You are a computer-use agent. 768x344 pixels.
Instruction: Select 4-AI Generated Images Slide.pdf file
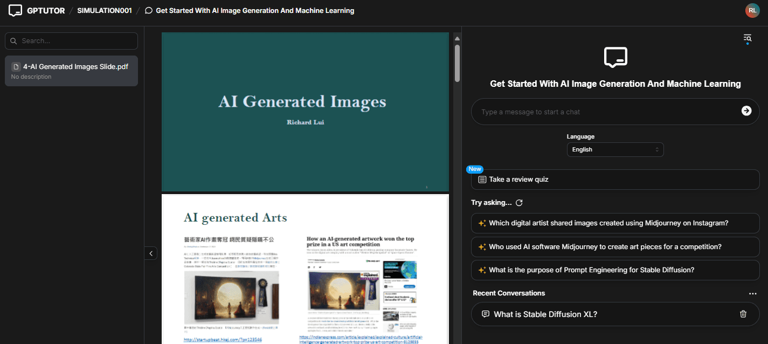(x=71, y=71)
